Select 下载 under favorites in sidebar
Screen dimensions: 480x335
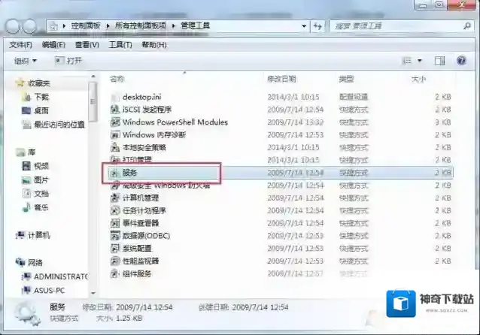coord(41,97)
